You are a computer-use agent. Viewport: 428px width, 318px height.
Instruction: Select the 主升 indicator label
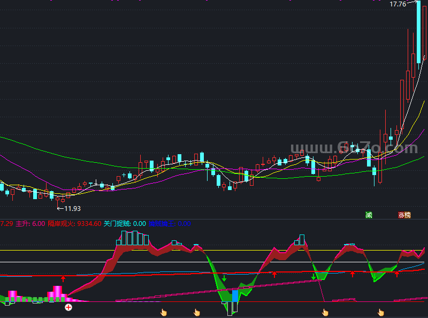coord(24,223)
